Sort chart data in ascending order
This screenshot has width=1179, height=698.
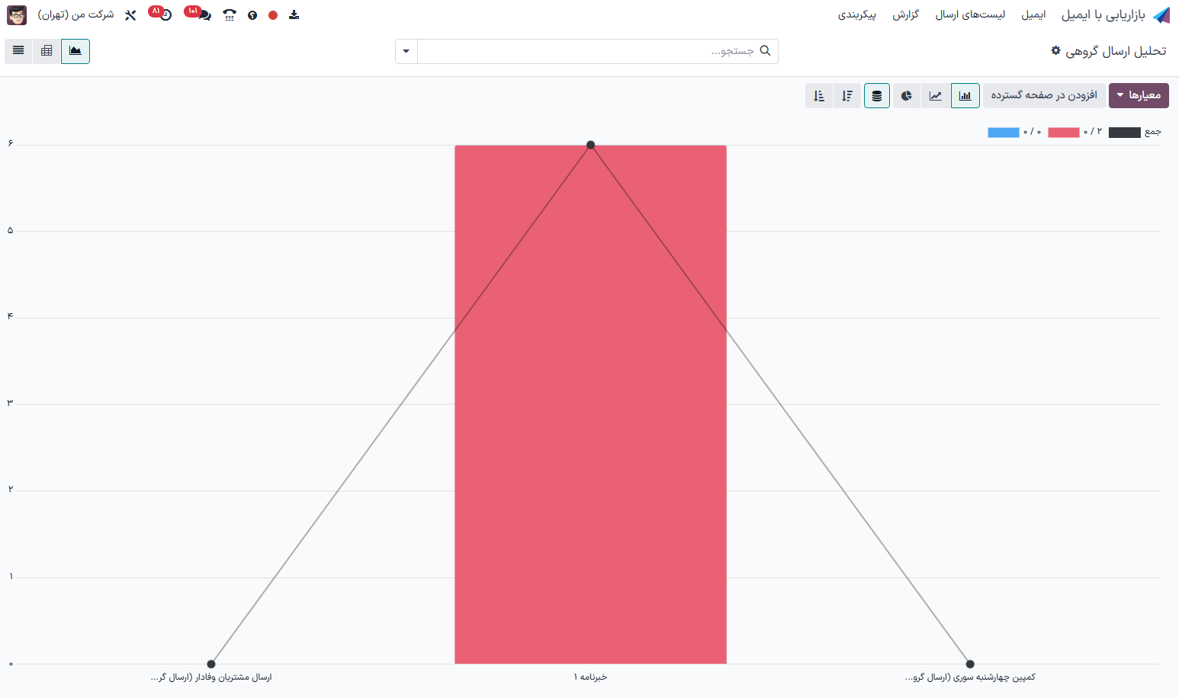click(x=819, y=96)
